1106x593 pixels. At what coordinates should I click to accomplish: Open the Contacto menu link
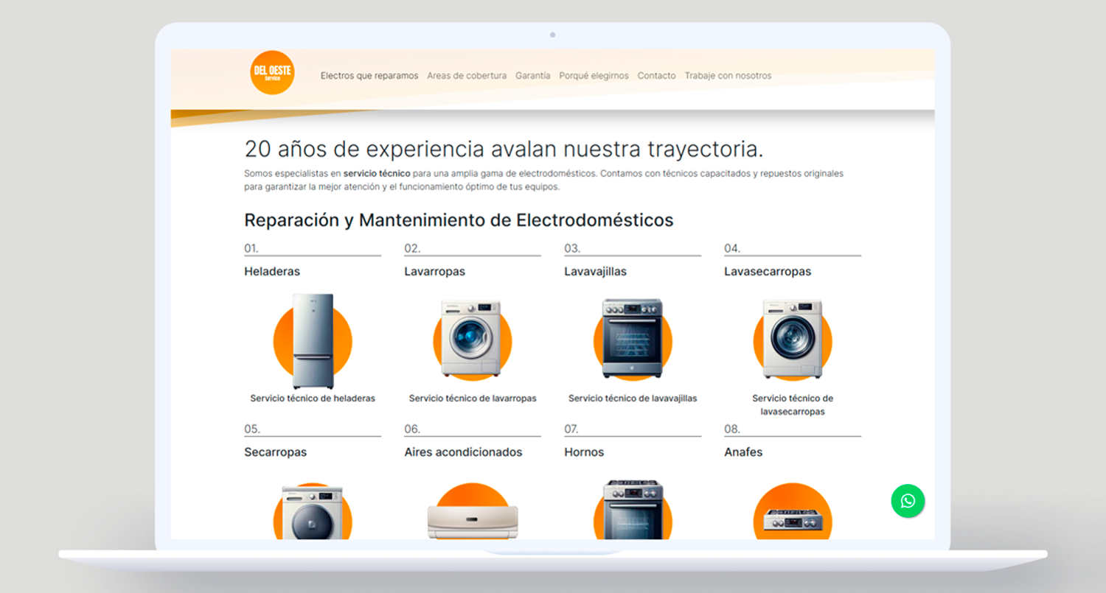(656, 76)
